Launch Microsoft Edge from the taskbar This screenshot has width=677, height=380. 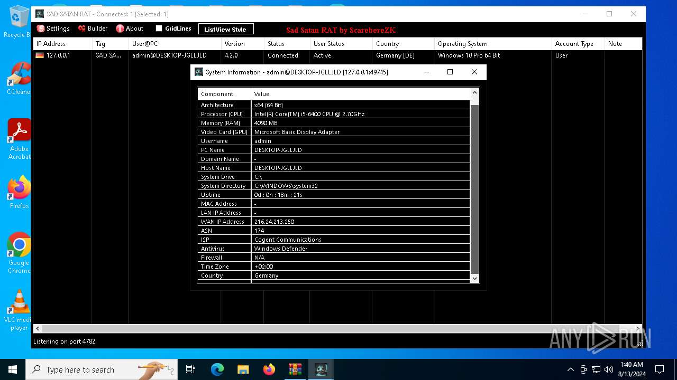pos(217,369)
